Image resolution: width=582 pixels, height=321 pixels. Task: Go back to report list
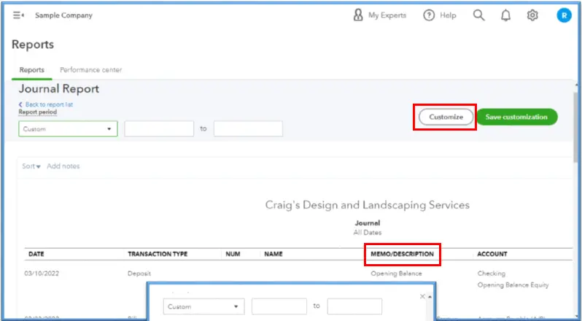point(48,104)
